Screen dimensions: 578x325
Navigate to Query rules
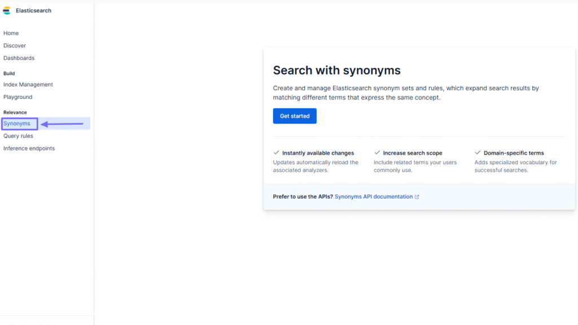(x=18, y=135)
